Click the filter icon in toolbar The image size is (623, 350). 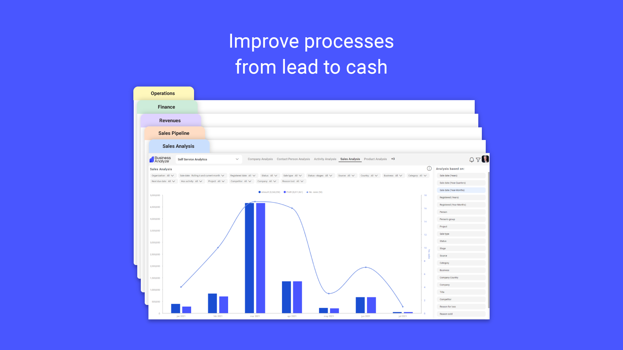(x=478, y=159)
